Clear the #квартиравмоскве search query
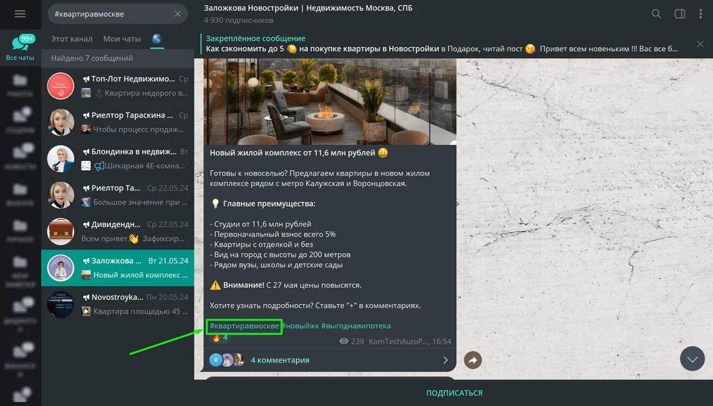This screenshot has height=406, width=713. tap(178, 14)
